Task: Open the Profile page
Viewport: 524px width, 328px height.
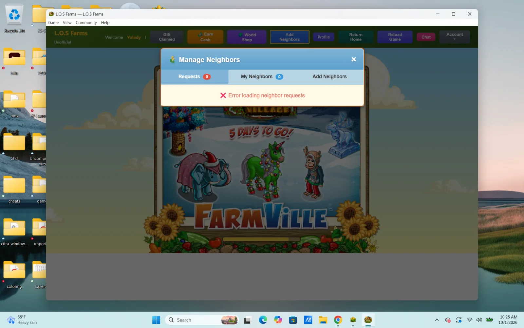Action: click(x=324, y=37)
